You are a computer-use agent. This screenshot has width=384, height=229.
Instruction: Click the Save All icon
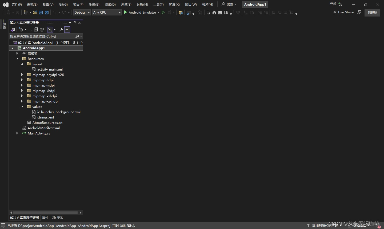(47, 13)
